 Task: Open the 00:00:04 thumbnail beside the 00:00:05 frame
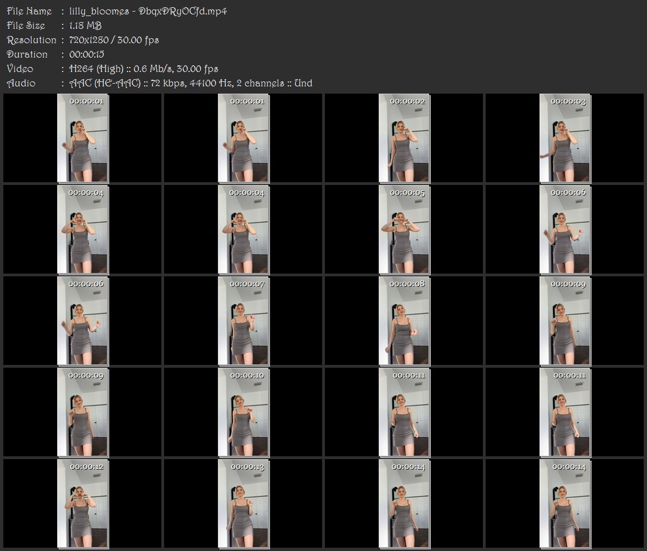(243, 230)
